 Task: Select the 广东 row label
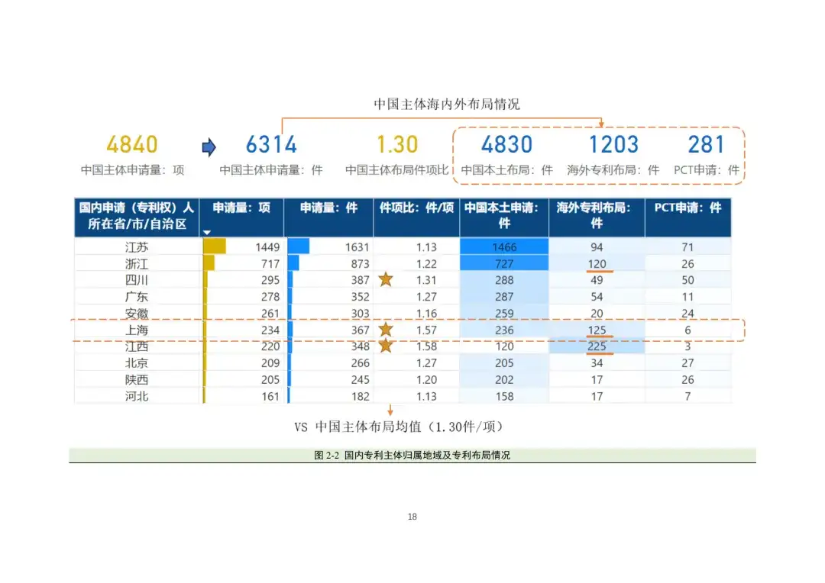click(x=137, y=297)
